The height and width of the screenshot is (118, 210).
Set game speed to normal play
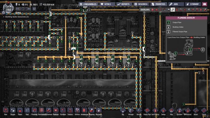pyautogui.click(x=22, y=9)
